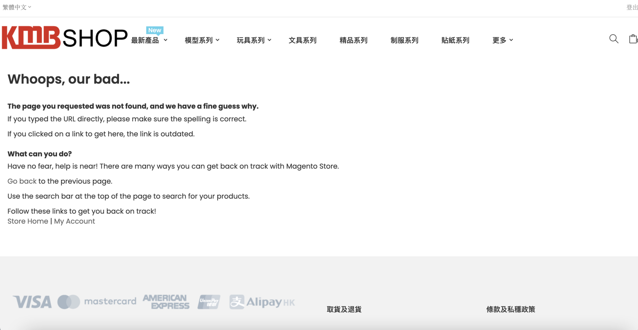Open the shopping bag cart icon
Viewport: 638px width, 330px height.
point(633,39)
